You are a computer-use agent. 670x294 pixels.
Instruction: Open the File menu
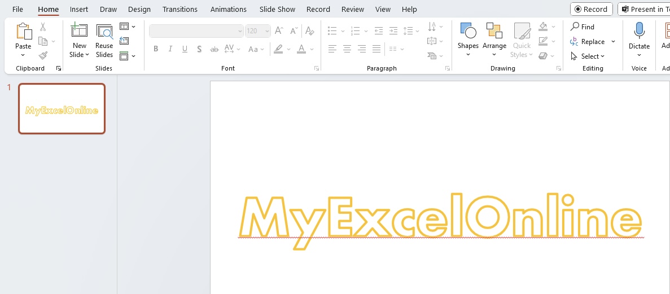pos(17,9)
